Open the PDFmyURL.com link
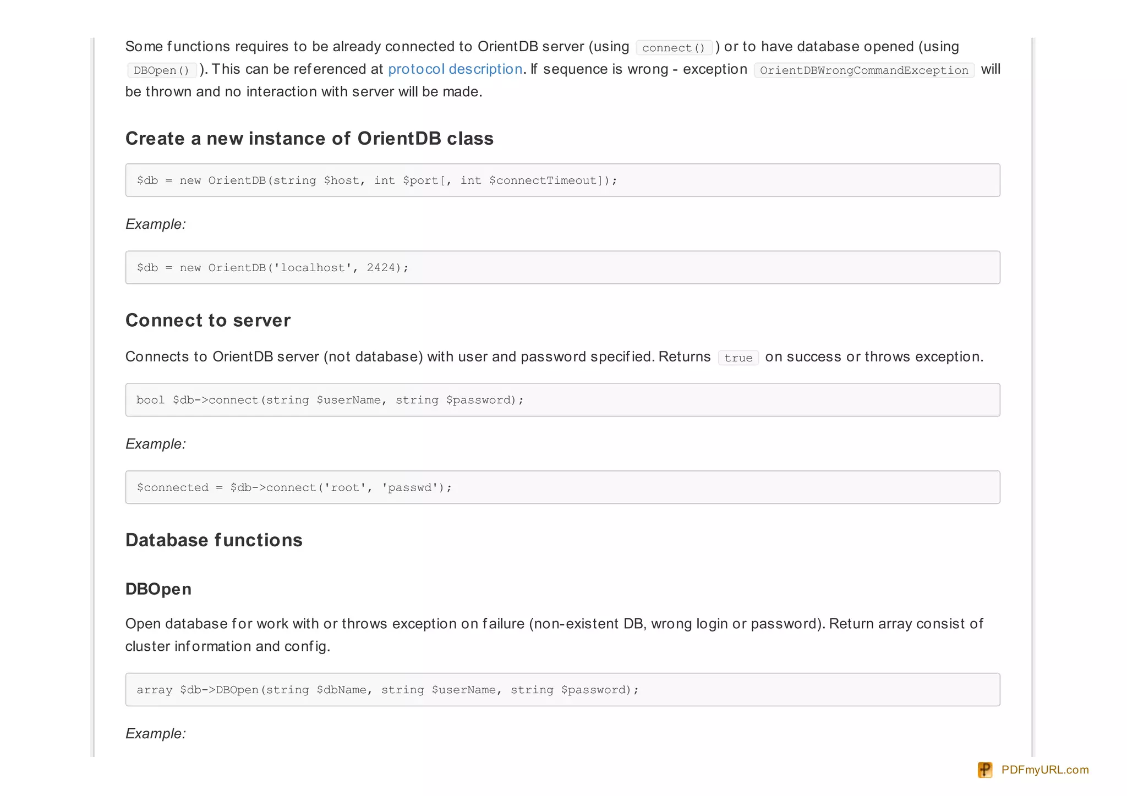Screen dimensions: 1127x796 click(x=1044, y=770)
